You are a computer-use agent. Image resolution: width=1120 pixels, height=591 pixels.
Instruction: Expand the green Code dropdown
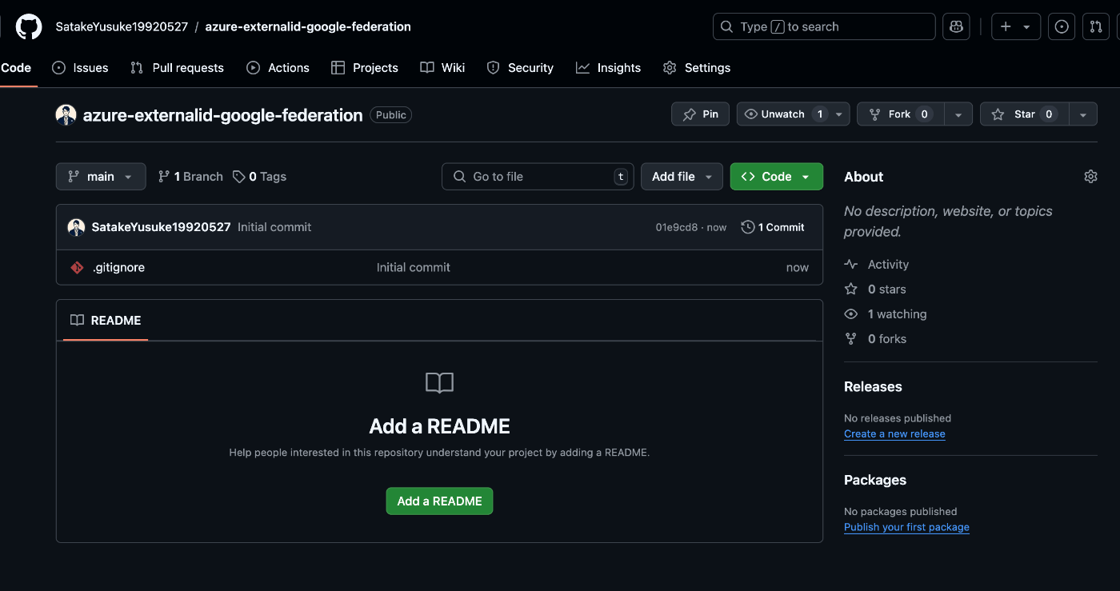point(776,177)
